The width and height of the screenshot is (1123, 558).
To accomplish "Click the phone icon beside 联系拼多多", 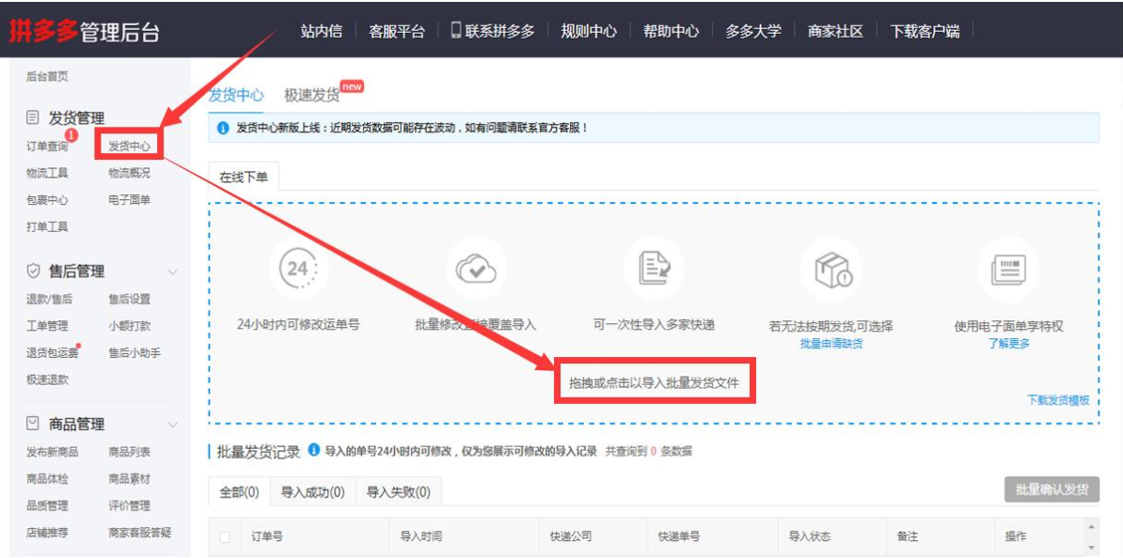I will tap(456, 30).
